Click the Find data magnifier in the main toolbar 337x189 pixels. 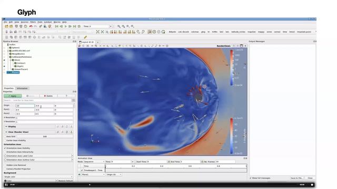pos(119,26)
